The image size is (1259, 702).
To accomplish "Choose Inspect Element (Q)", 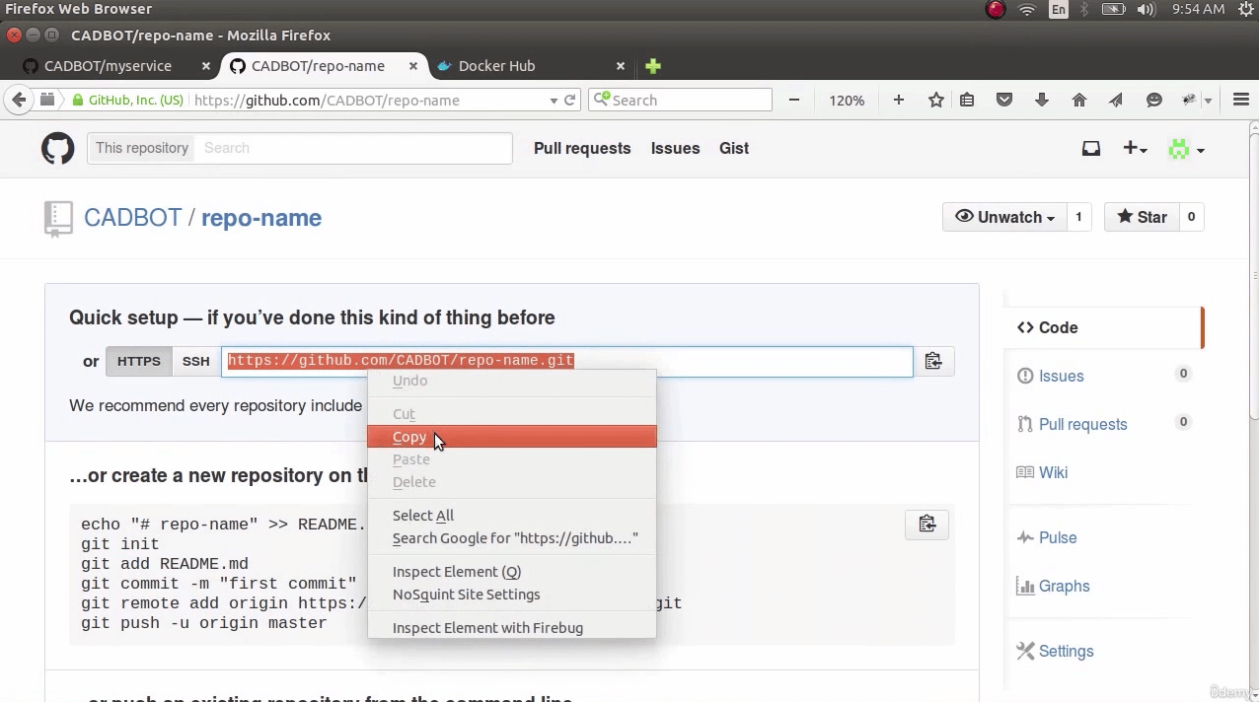I will click(511, 571).
